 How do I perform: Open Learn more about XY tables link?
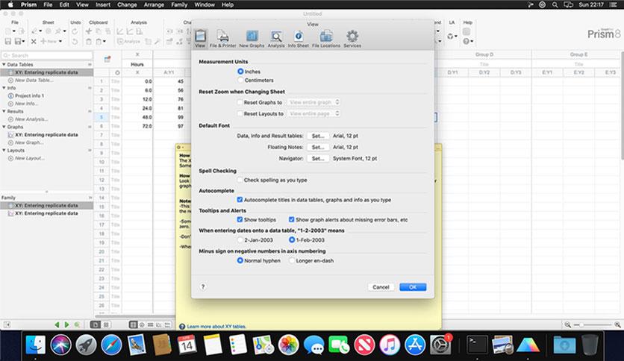tap(216, 327)
